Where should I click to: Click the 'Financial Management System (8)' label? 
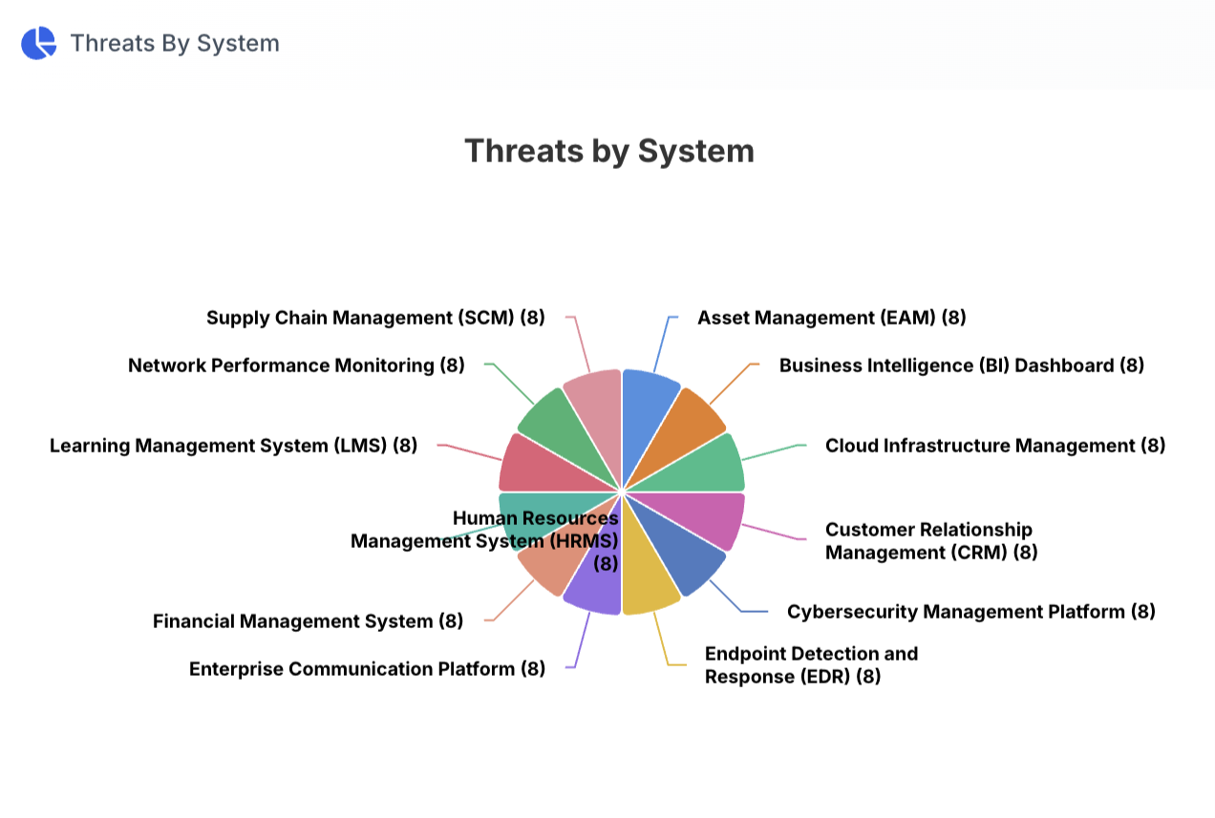(x=308, y=621)
